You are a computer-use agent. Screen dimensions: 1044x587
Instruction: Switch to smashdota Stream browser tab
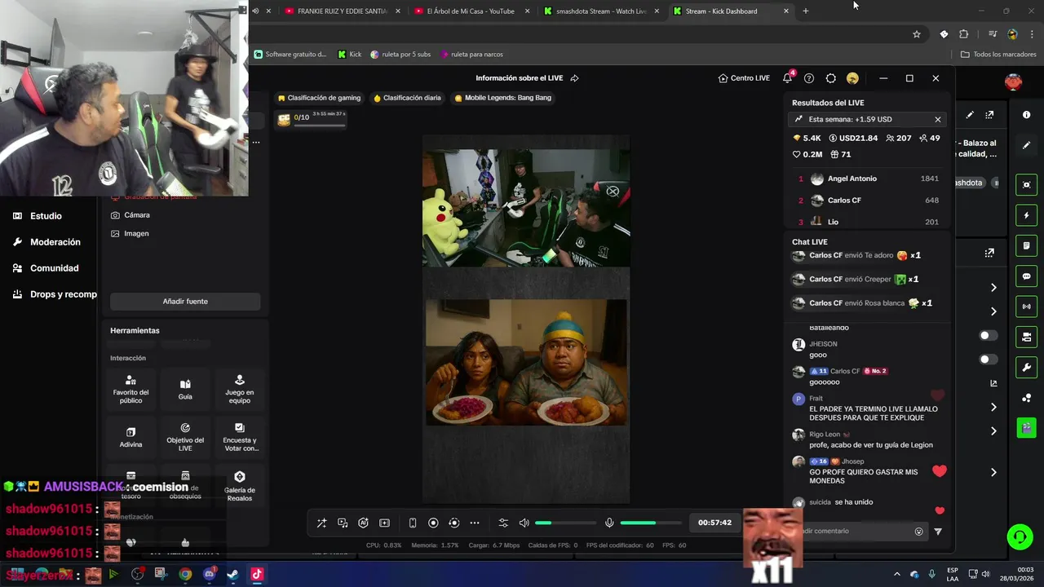click(x=601, y=11)
